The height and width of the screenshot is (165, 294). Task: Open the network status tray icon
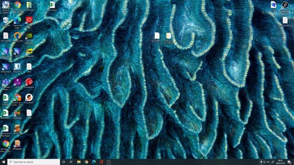point(265,162)
